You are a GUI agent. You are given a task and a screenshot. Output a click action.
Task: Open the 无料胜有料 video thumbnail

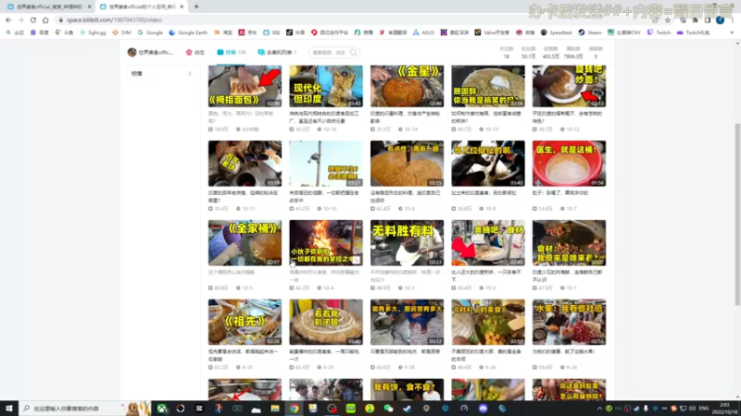(407, 243)
